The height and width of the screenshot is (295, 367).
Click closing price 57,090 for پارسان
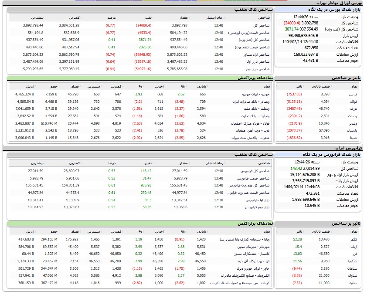coord(324,130)
